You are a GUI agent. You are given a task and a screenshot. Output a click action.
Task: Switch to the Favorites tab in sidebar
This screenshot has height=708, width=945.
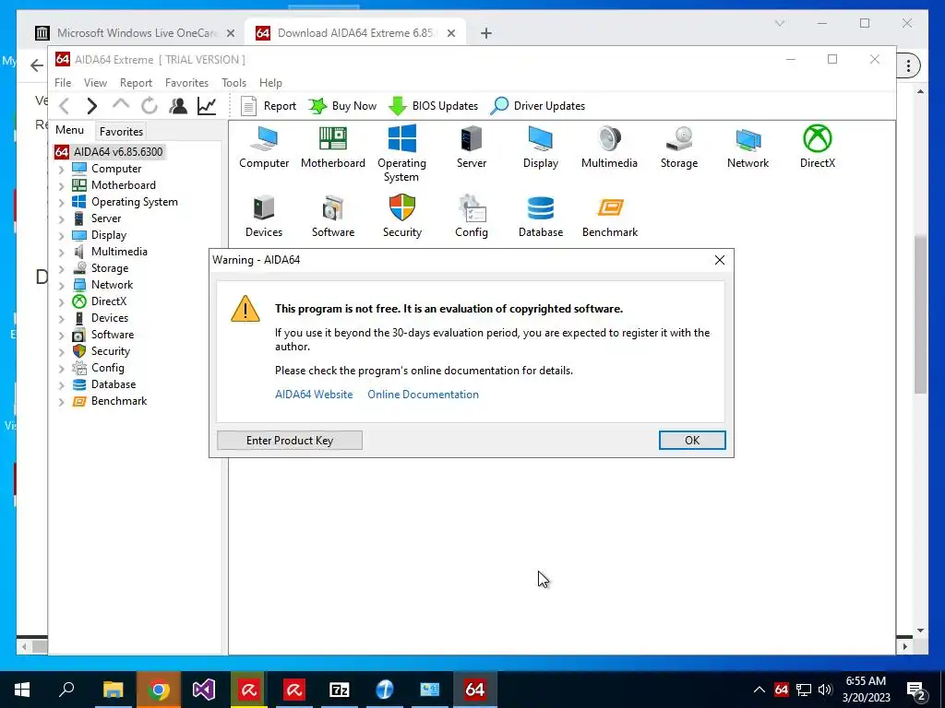[x=121, y=131]
